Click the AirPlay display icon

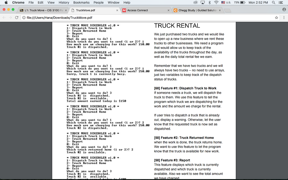202,2
